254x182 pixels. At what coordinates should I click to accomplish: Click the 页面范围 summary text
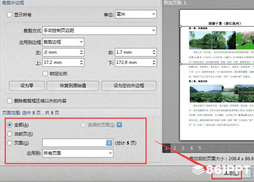pos(30,113)
